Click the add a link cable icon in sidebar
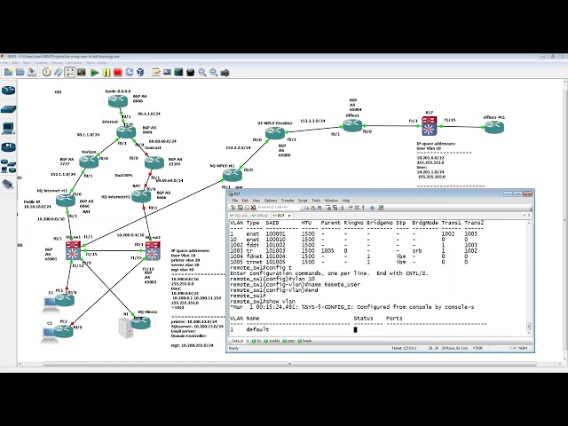The height and width of the screenshot is (426, 568). (x=8, y=185)
